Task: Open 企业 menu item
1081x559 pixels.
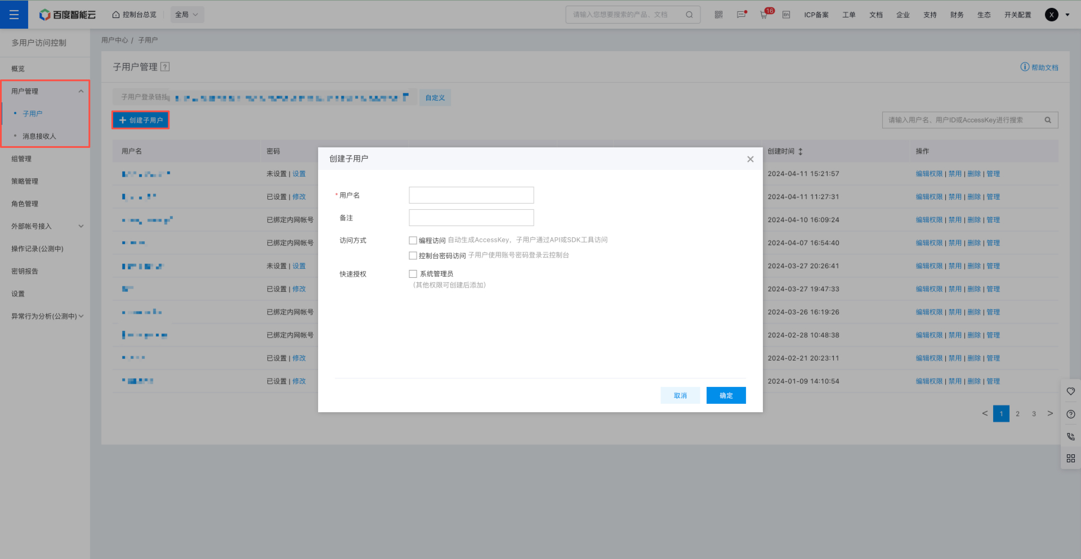Action: click(x=903, y=15)
